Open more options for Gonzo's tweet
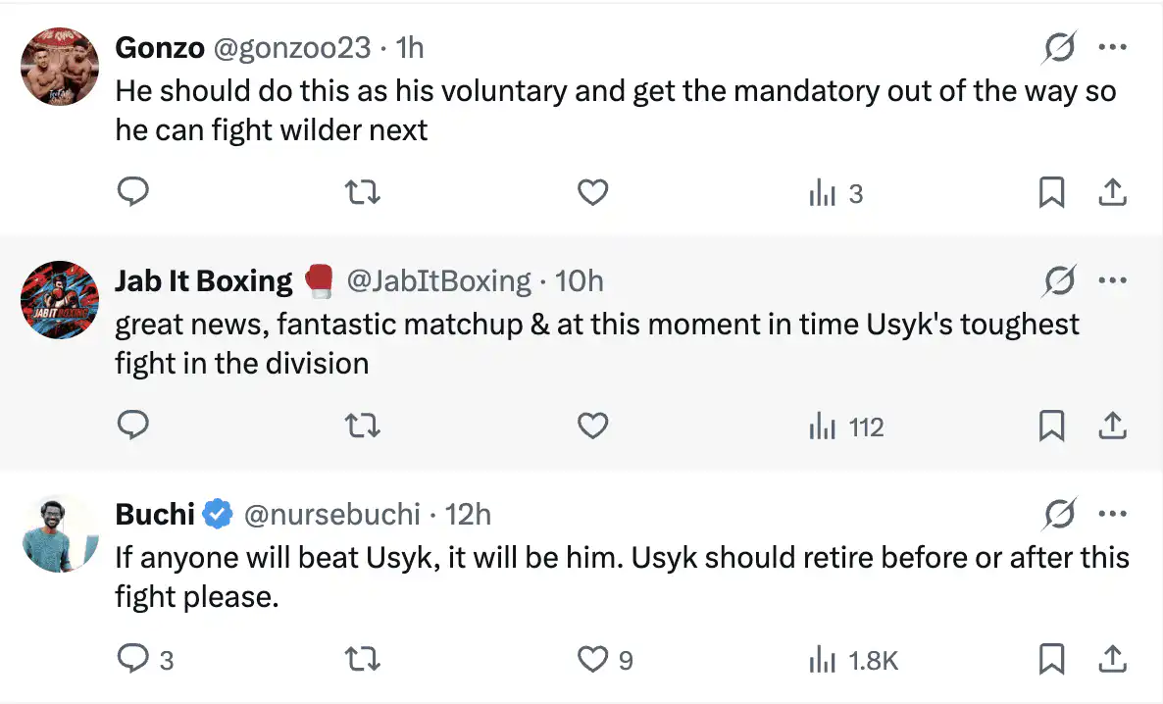The image size is (1163, 704). [1113, 47]
